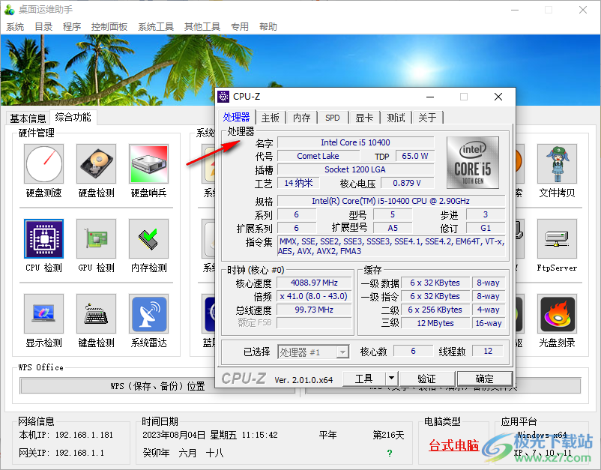Screen dimensions: 601x470
Task: Select the 处理器 tab in CPU-Z
Action: pos(237,117)
